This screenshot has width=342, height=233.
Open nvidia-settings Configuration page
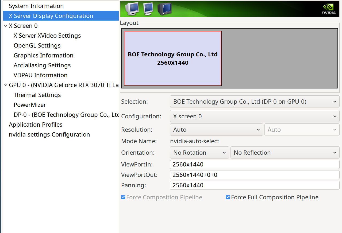49,134
